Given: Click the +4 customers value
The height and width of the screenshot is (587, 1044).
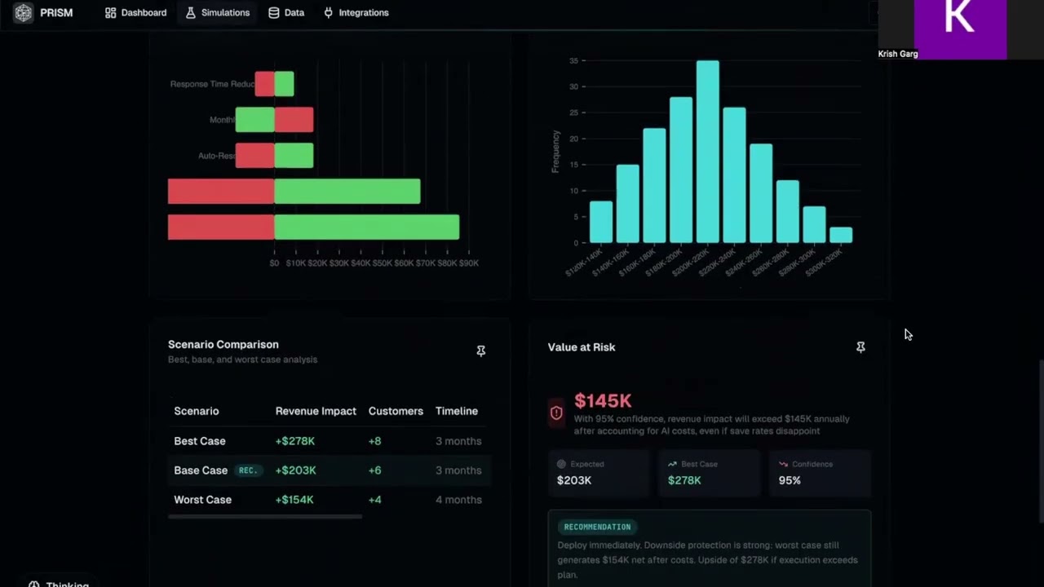Looking at the screenshot, I should 375,500.
